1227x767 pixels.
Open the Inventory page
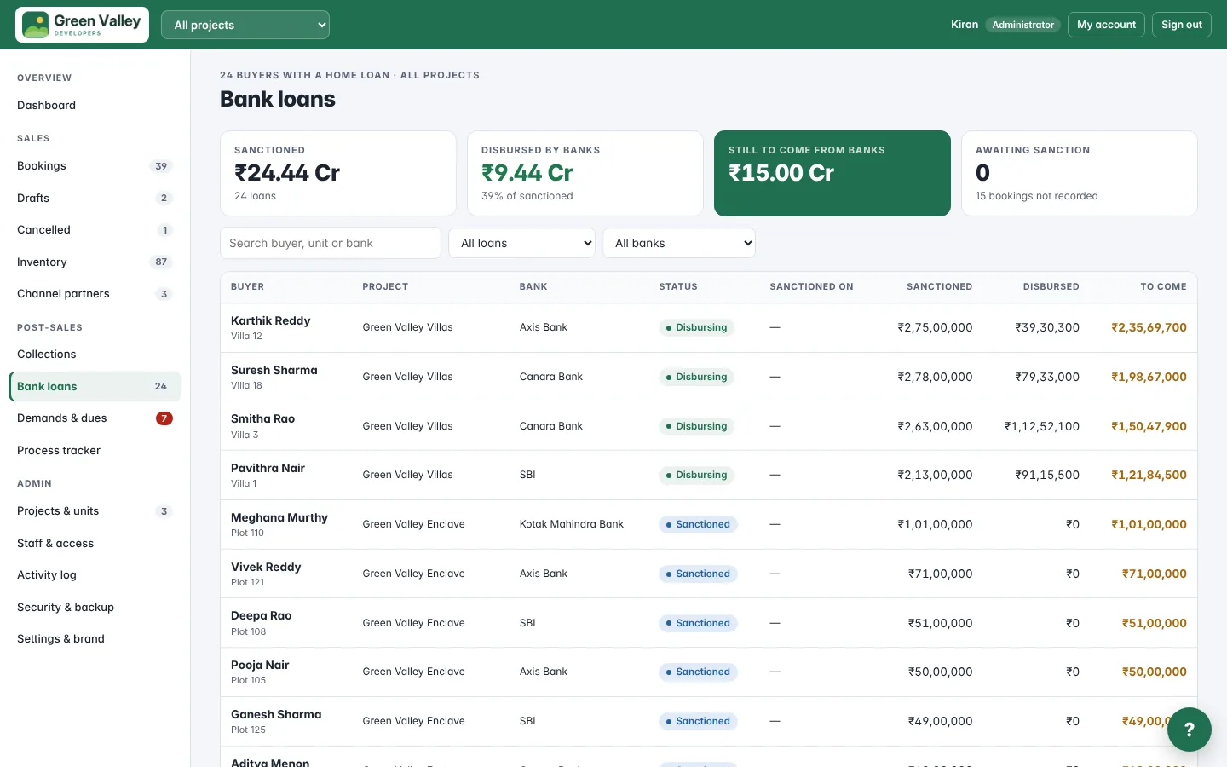tap(95, 262)
